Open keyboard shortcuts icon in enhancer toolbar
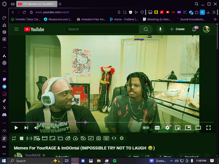Image resolution: width=219 pixels, height=164 pixels. point(106,138)
